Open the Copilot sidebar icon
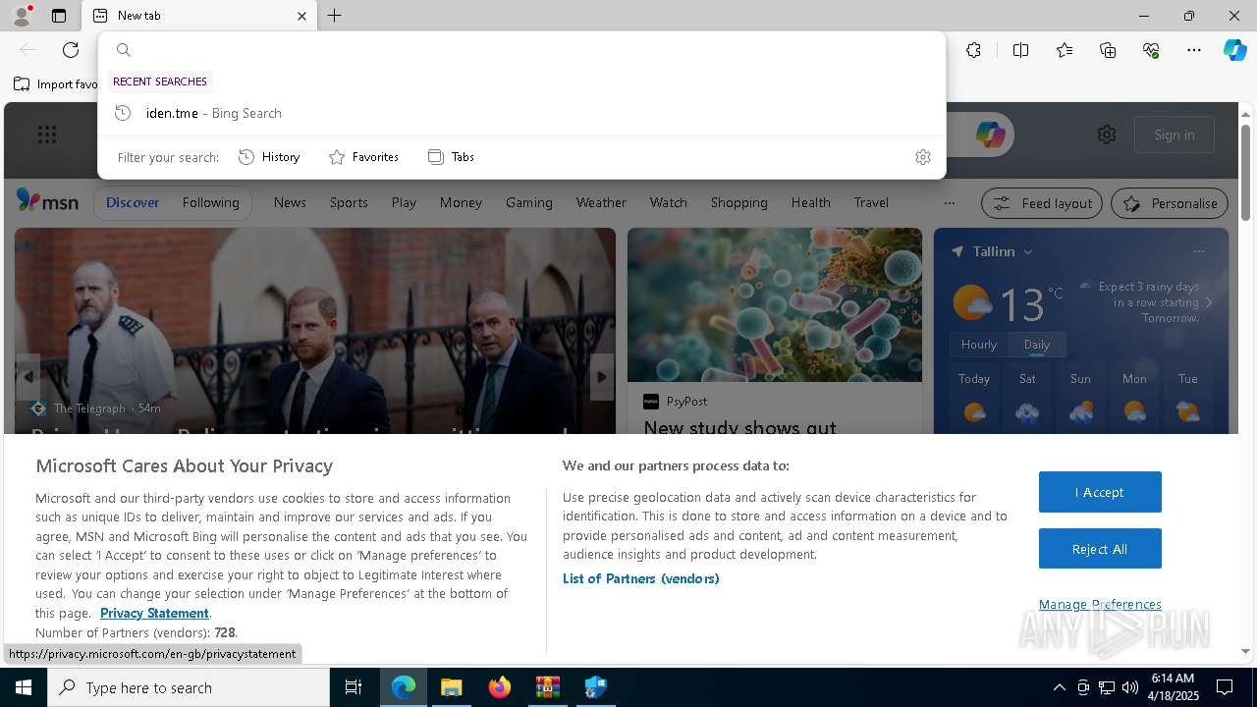The width and height of the screenshot is (1257, 707). point(1234,50)
